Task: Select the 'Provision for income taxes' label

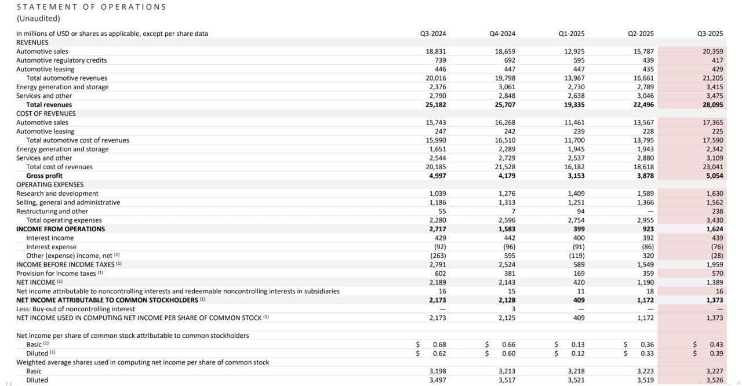Action: [56, 274]
